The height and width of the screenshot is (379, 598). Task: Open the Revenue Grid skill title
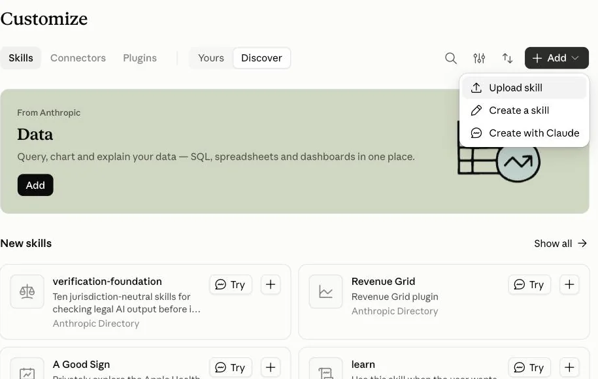pyautogui.click(x=383, y=282)
